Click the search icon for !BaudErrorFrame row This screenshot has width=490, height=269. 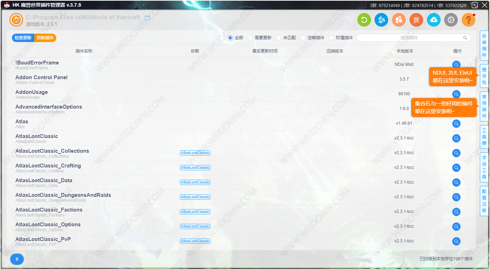456,65
